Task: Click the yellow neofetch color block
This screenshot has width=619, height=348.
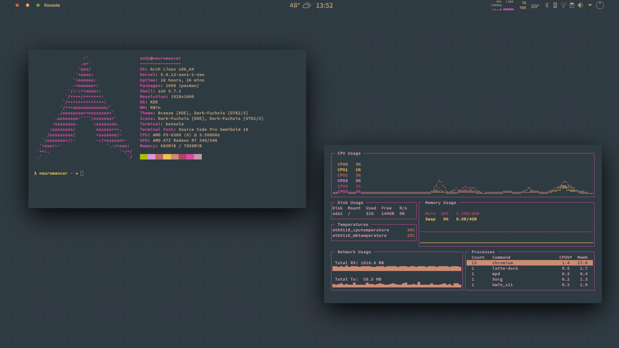Action: [x=167, y=157]
